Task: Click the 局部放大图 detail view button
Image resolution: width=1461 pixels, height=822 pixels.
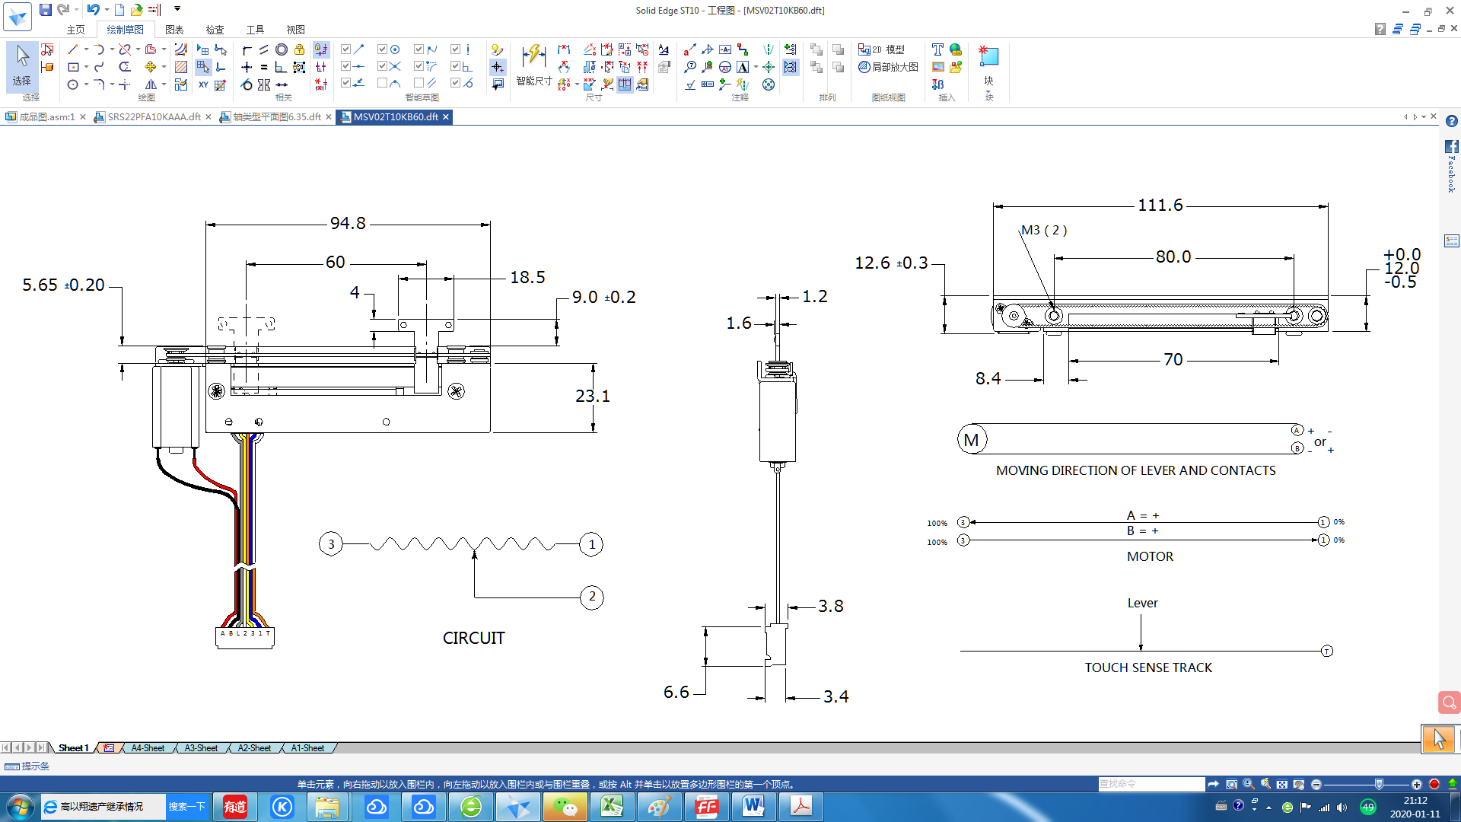Action: (888, 67)
